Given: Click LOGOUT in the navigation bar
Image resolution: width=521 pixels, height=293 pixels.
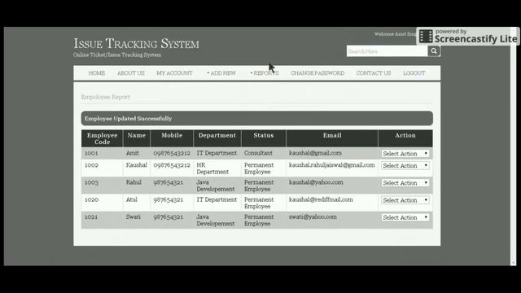Looking at the screenshot, I should [414, 73].
